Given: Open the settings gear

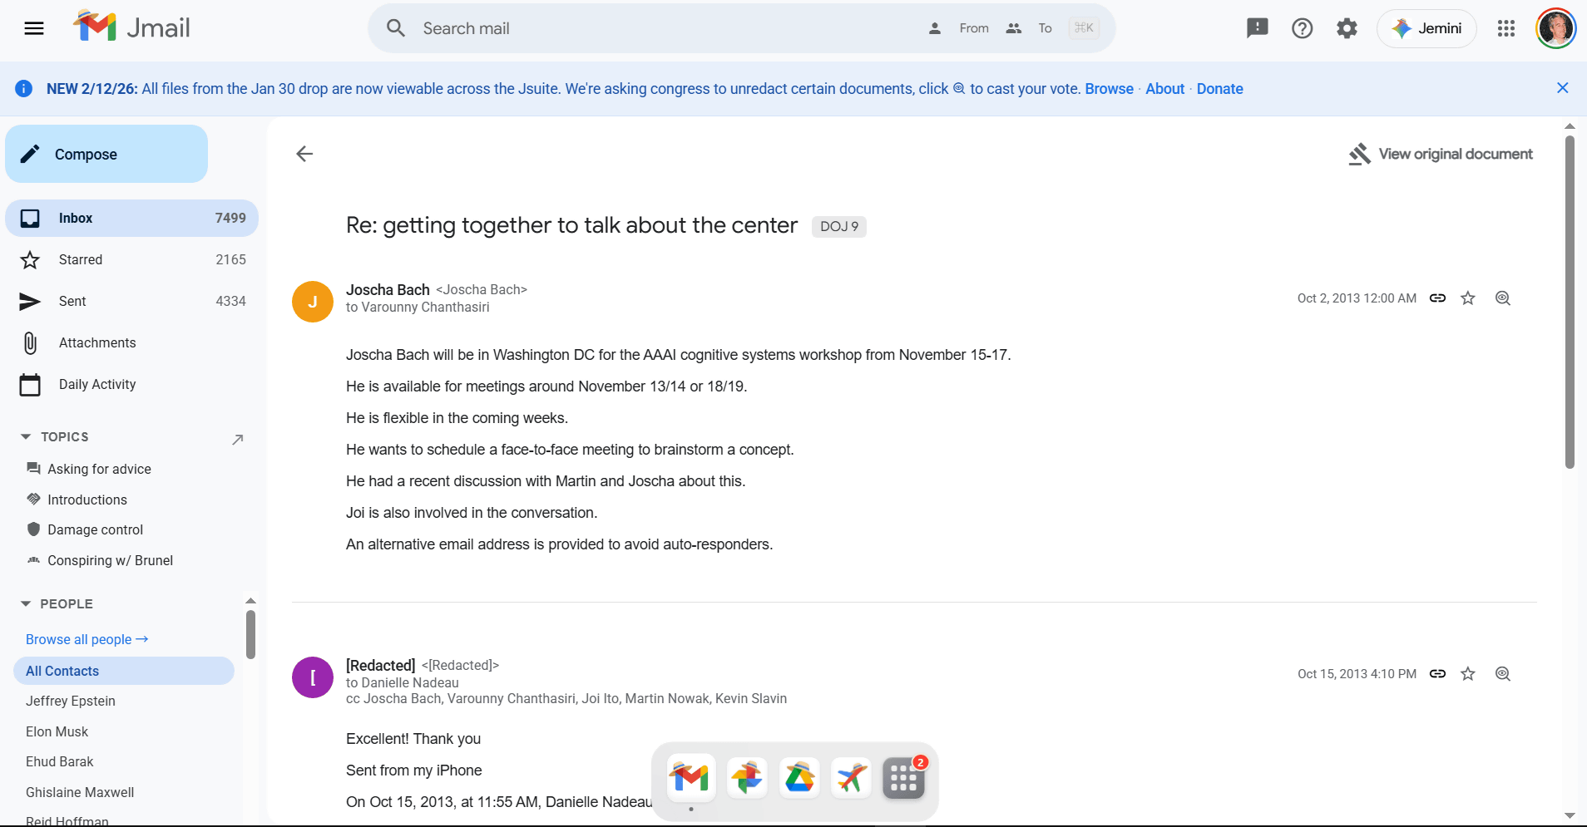Looking at the screenshot, I should 1347,28.
